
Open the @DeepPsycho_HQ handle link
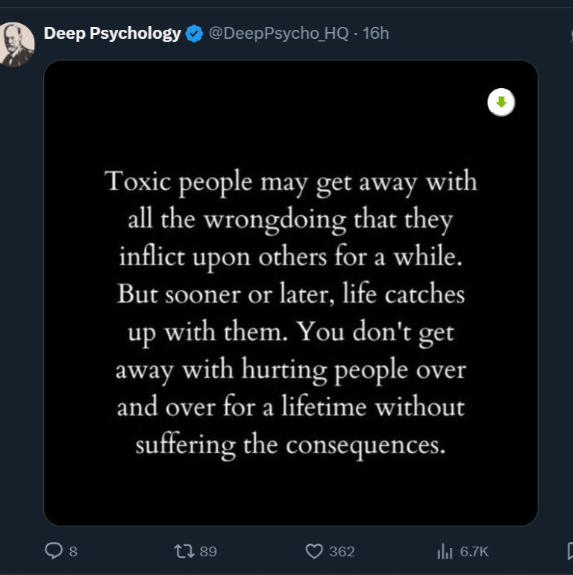click(278, 34)
